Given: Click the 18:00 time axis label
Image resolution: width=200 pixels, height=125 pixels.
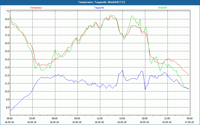Looking at the screenshot, I should point(145,118).
